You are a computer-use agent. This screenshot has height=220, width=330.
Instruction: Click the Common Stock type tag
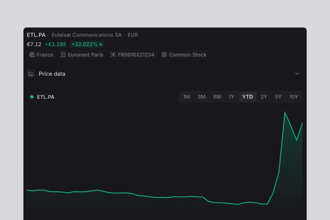pyautogui.click(x=184, y=55)
